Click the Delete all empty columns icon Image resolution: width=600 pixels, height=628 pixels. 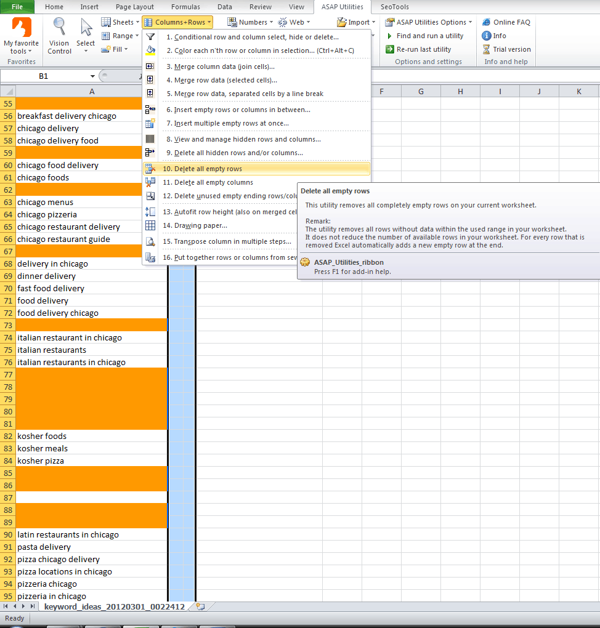(x=150, y=183)
